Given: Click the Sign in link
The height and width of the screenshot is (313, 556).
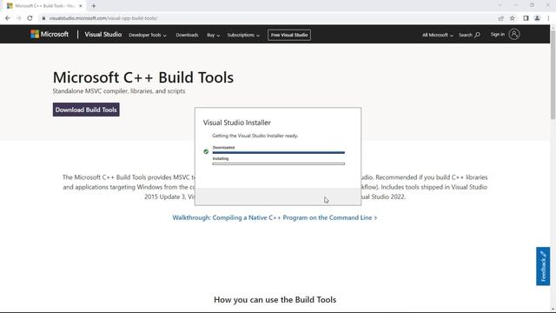Looking at the screenshot, I should [x=498, y=35].
